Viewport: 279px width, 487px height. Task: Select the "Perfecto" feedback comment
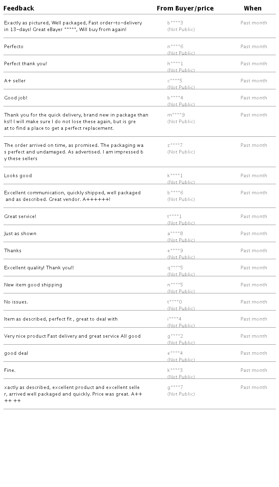14,47
